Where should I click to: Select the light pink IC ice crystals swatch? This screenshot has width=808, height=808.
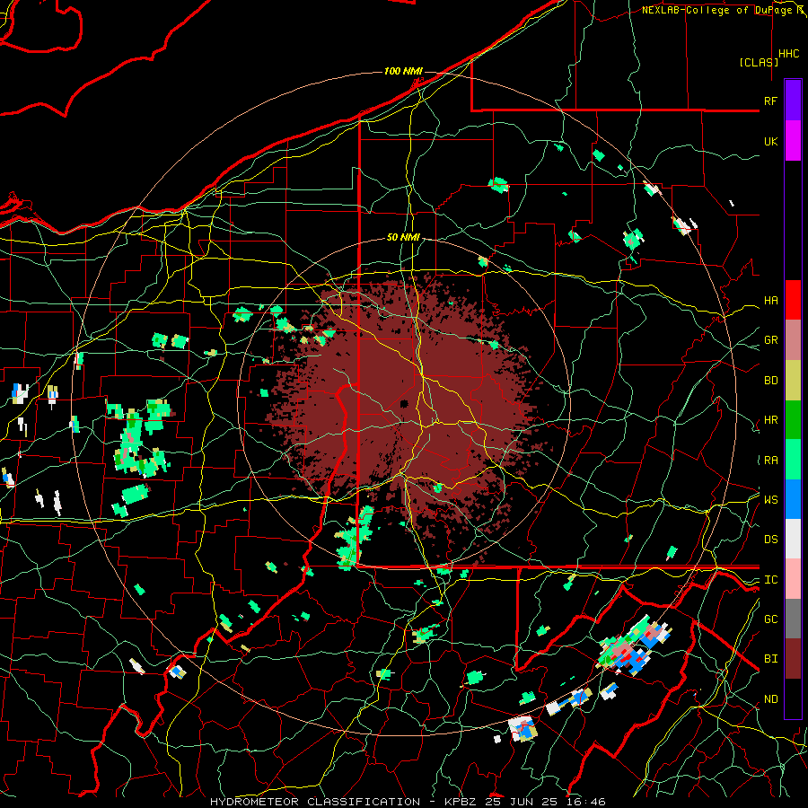point(793,579)
